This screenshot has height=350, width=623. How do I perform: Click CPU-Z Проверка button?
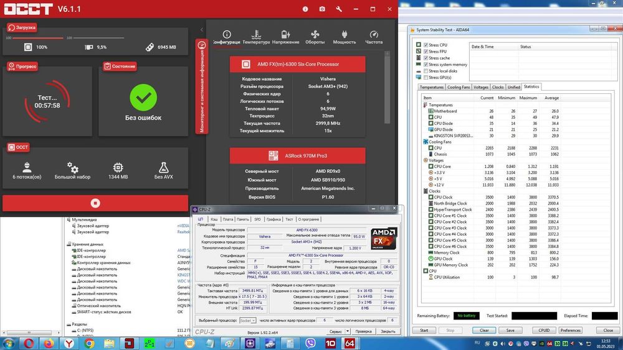[x=364, y=331]
